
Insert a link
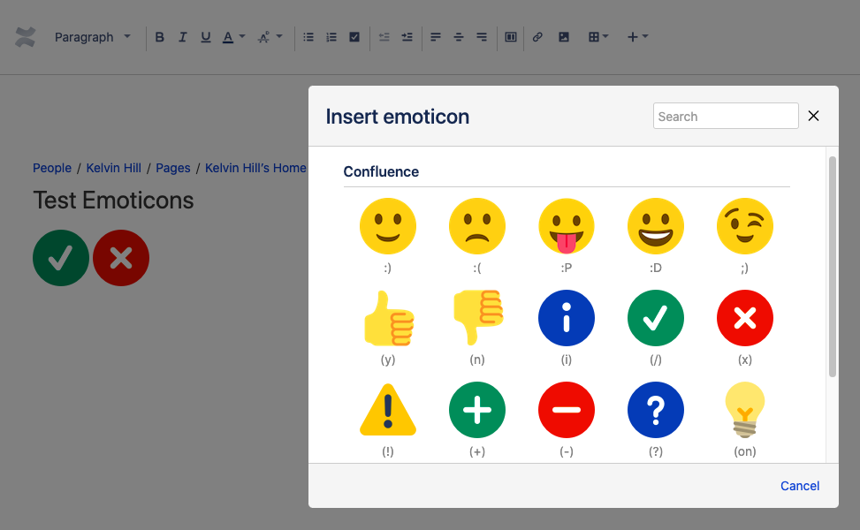coord(537,37)
